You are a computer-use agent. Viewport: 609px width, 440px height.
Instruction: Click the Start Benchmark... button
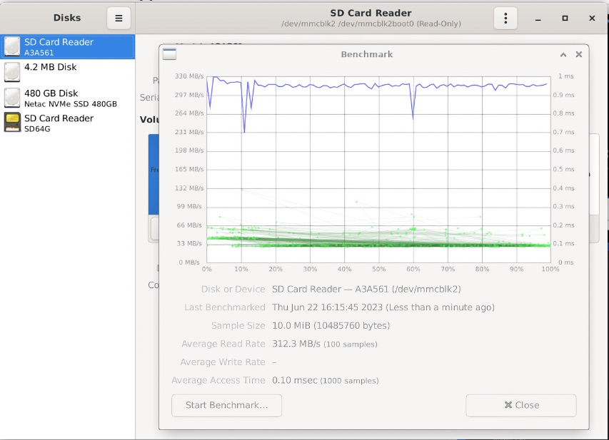tap(227, 406)
